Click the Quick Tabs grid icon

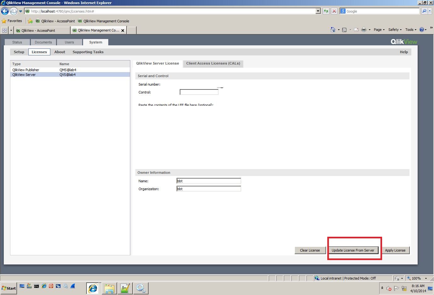(4, 30)
